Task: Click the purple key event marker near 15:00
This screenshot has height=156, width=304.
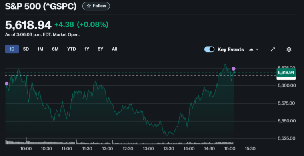Action: point(234,69)
